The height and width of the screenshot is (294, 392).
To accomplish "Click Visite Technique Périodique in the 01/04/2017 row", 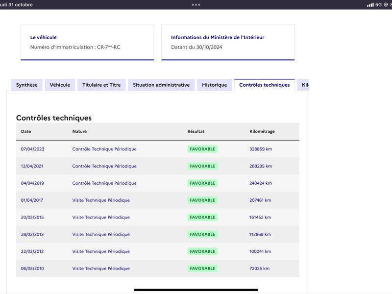I will pyautogui.click(x=101, y=200).
